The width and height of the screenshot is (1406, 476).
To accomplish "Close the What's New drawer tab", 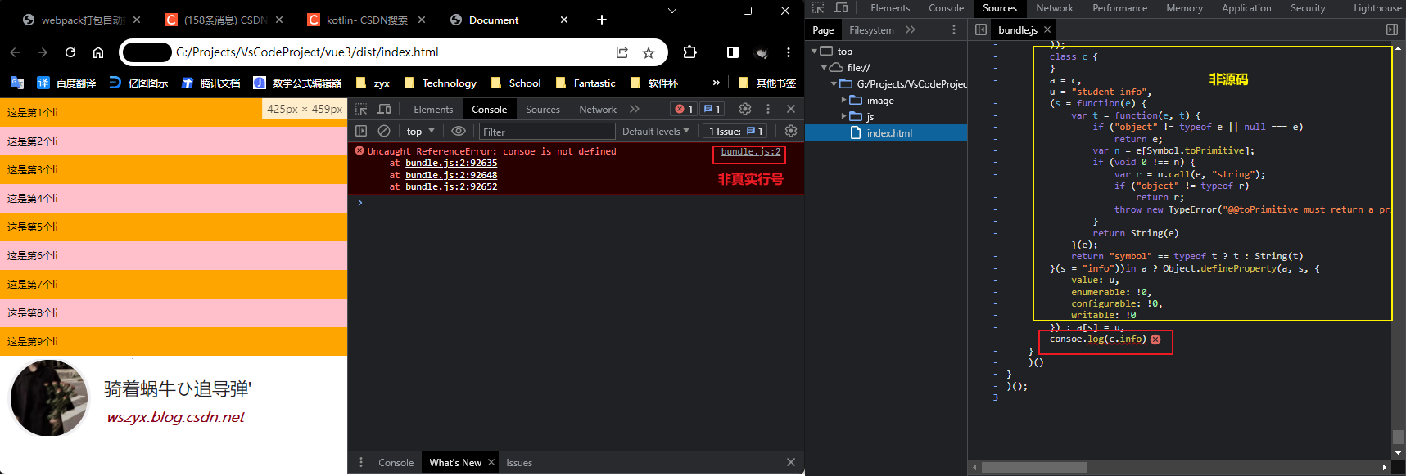I will [491, 462].
